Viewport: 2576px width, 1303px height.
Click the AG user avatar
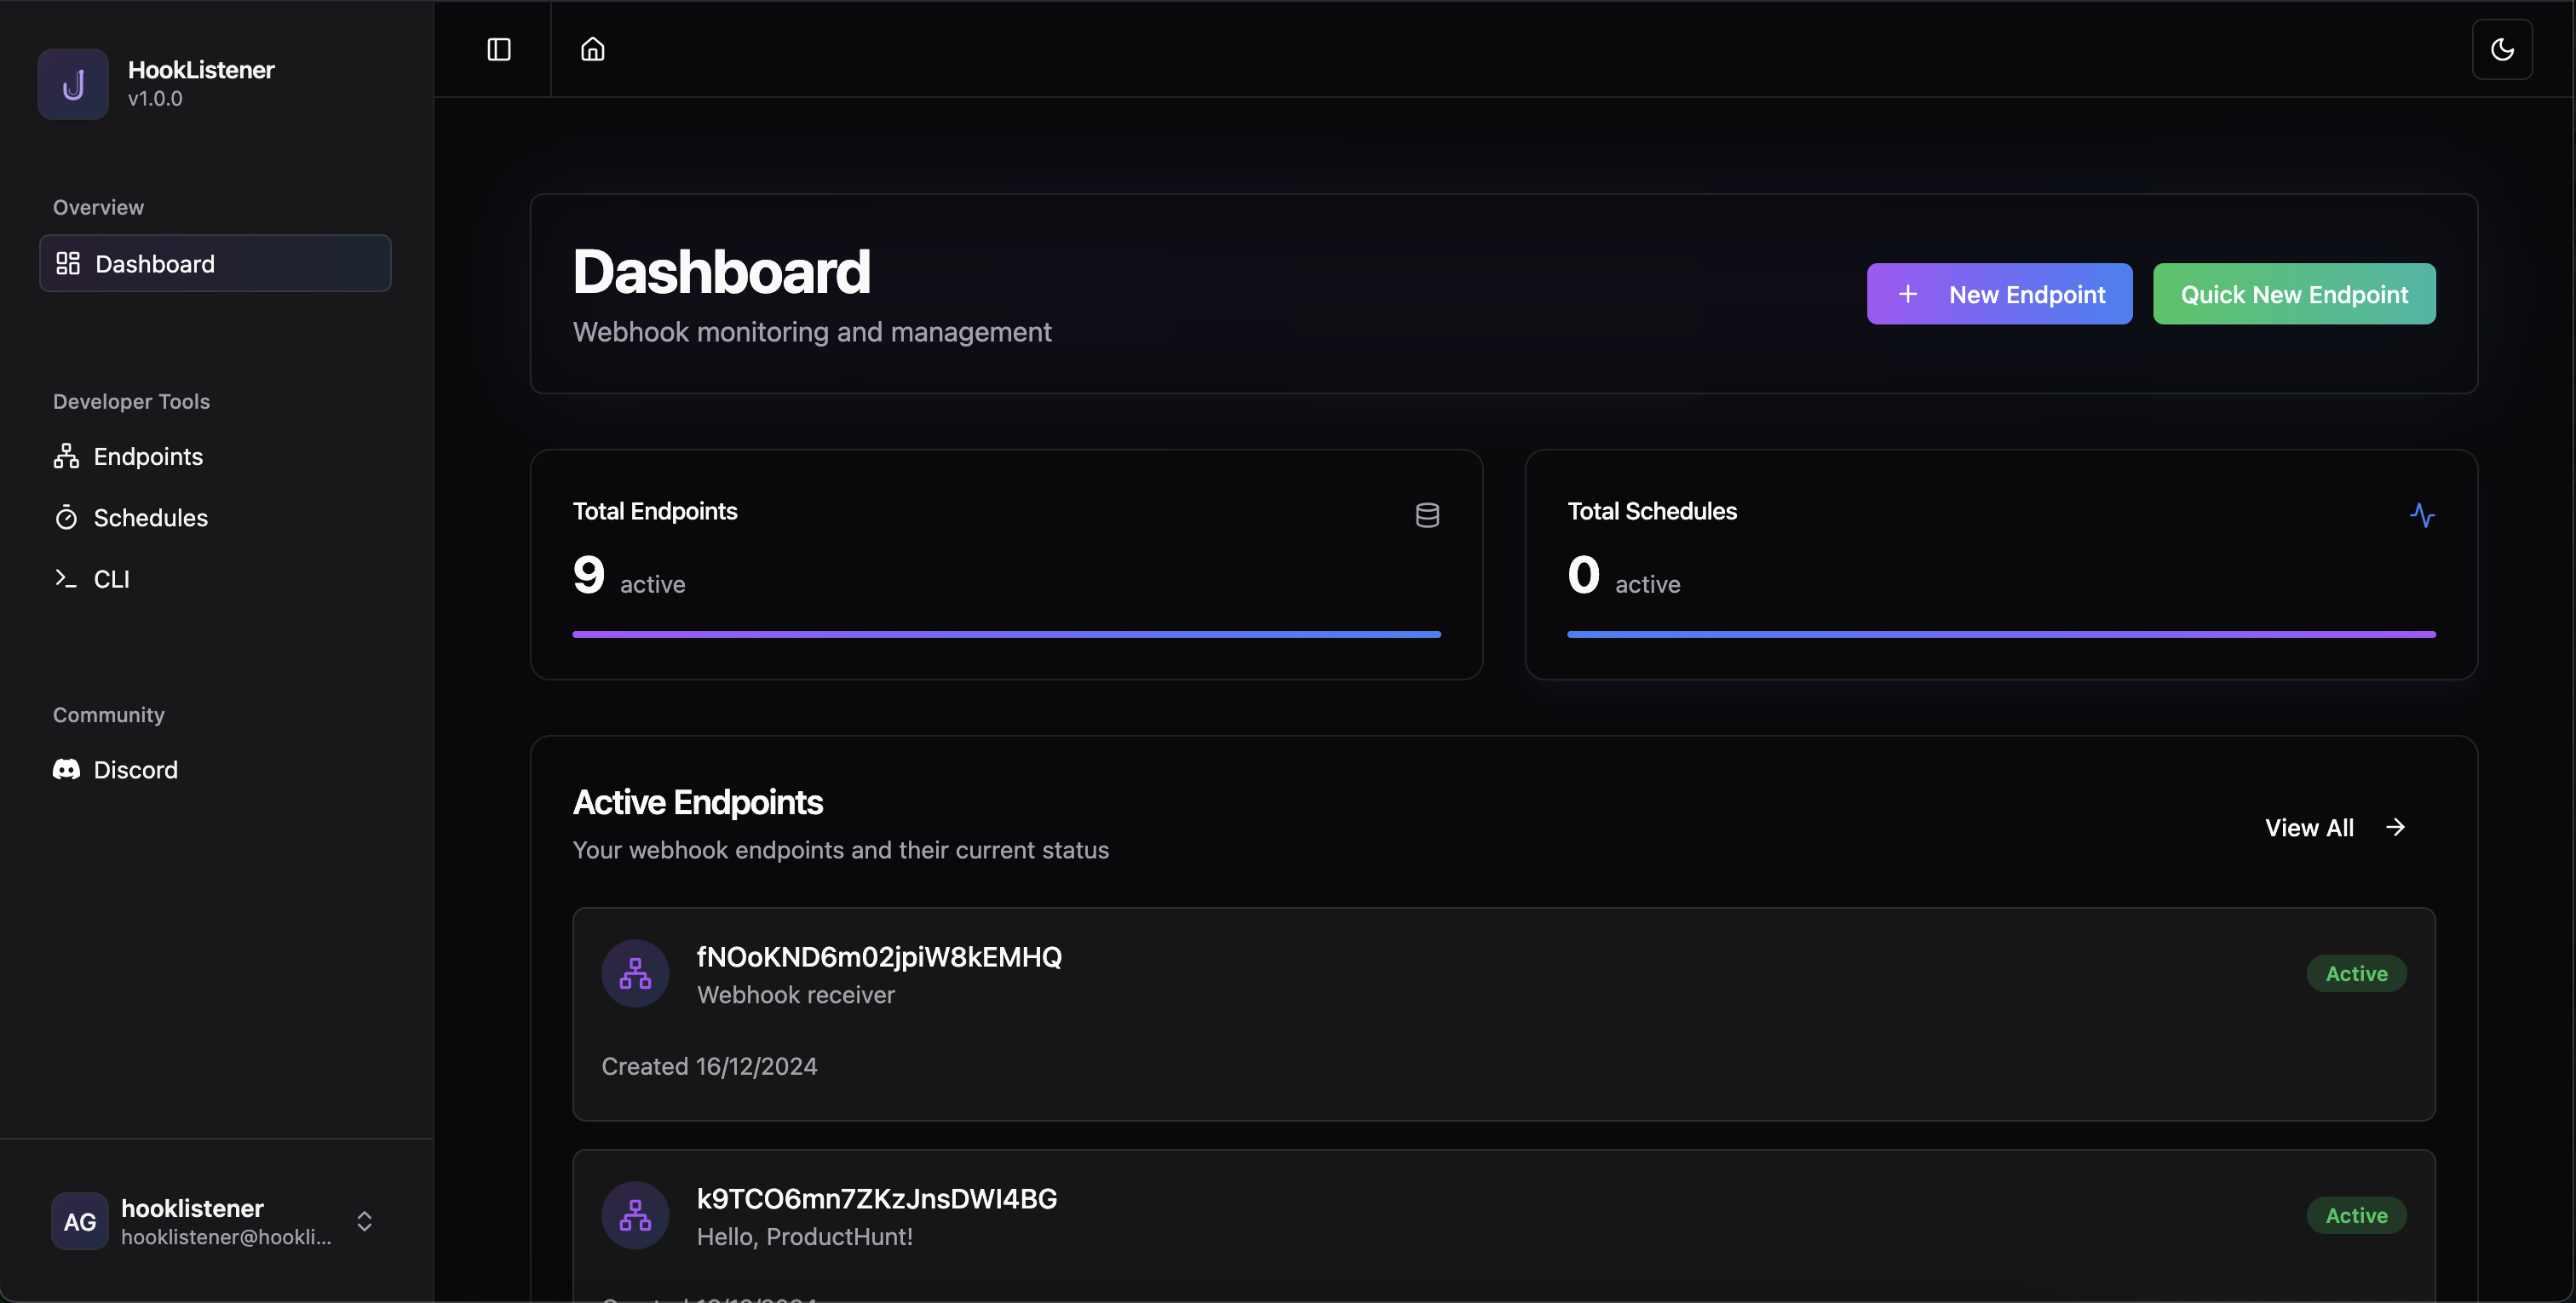(x=80, y=1221)
